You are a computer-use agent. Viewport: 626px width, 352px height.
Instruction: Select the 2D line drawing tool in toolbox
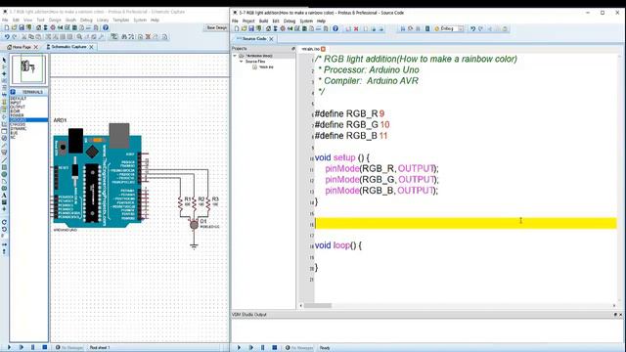4,160
